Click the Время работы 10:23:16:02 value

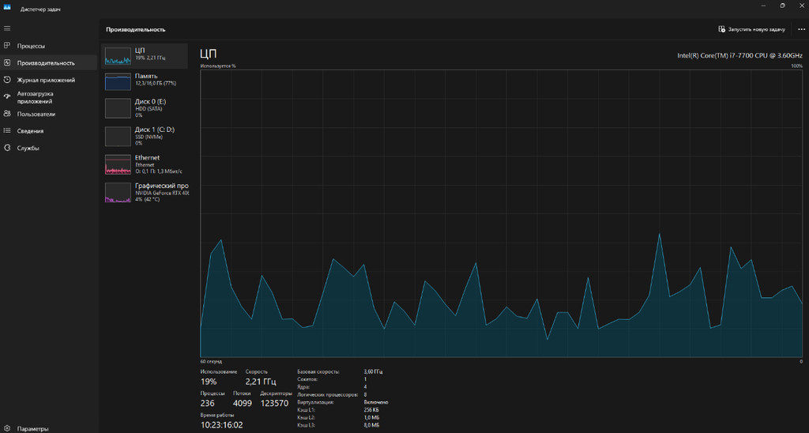coord(221,425)
